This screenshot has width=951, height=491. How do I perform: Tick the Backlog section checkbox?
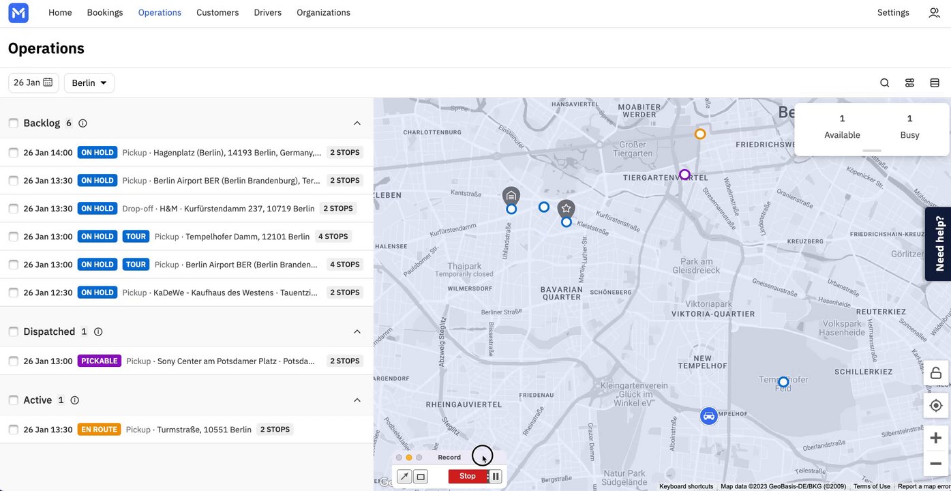click(x=14, y=123)
